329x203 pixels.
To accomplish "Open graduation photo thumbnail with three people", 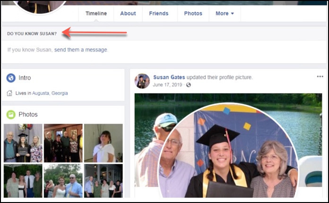I will (x=23, y=143).
